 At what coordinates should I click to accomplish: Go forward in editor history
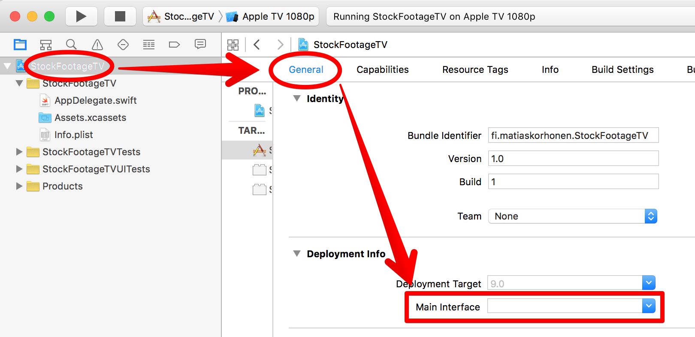tap(281, 45)
